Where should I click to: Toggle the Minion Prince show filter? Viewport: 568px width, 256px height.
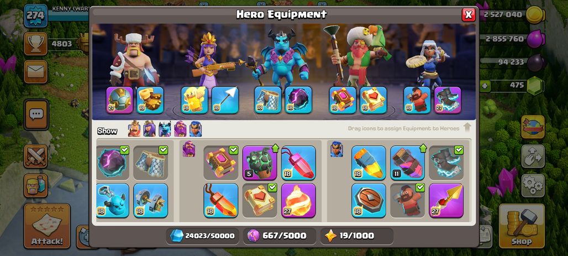tap(165, 129)
